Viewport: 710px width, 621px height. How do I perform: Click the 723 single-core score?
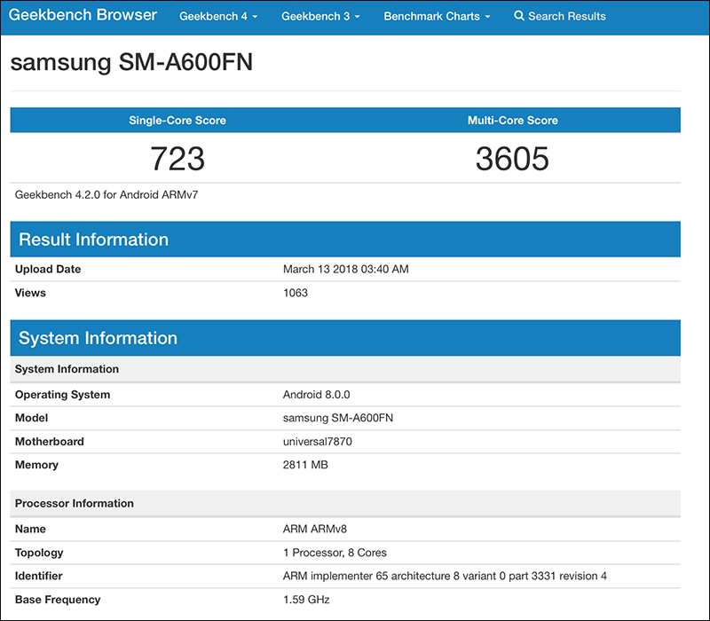177,158
